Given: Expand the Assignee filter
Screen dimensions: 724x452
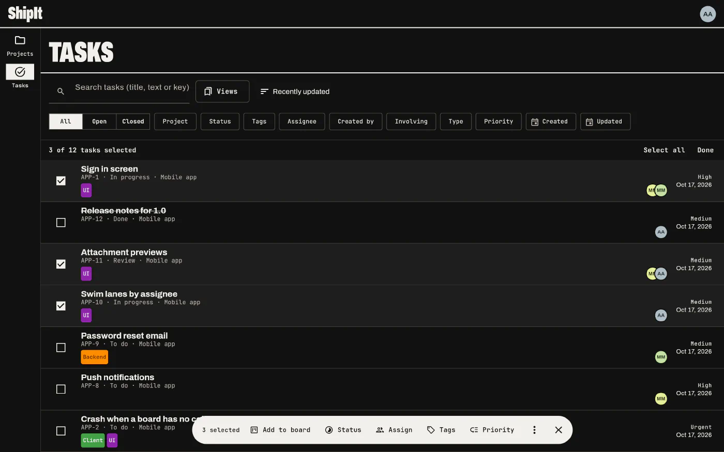Looking at the screenshot, I should 302,121.
